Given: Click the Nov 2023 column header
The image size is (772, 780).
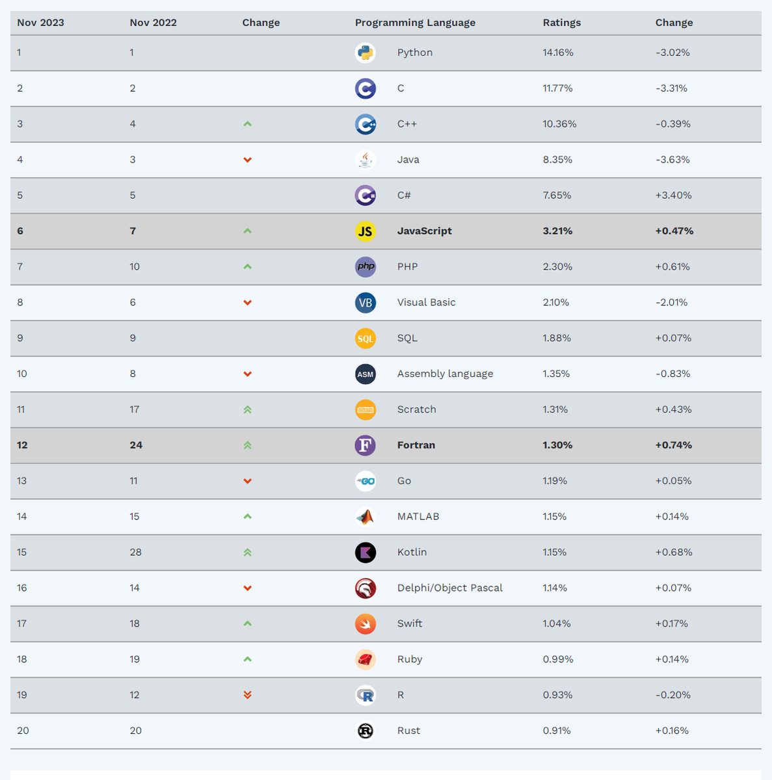Looking at the screenshot, I should (x=40, y=23).
